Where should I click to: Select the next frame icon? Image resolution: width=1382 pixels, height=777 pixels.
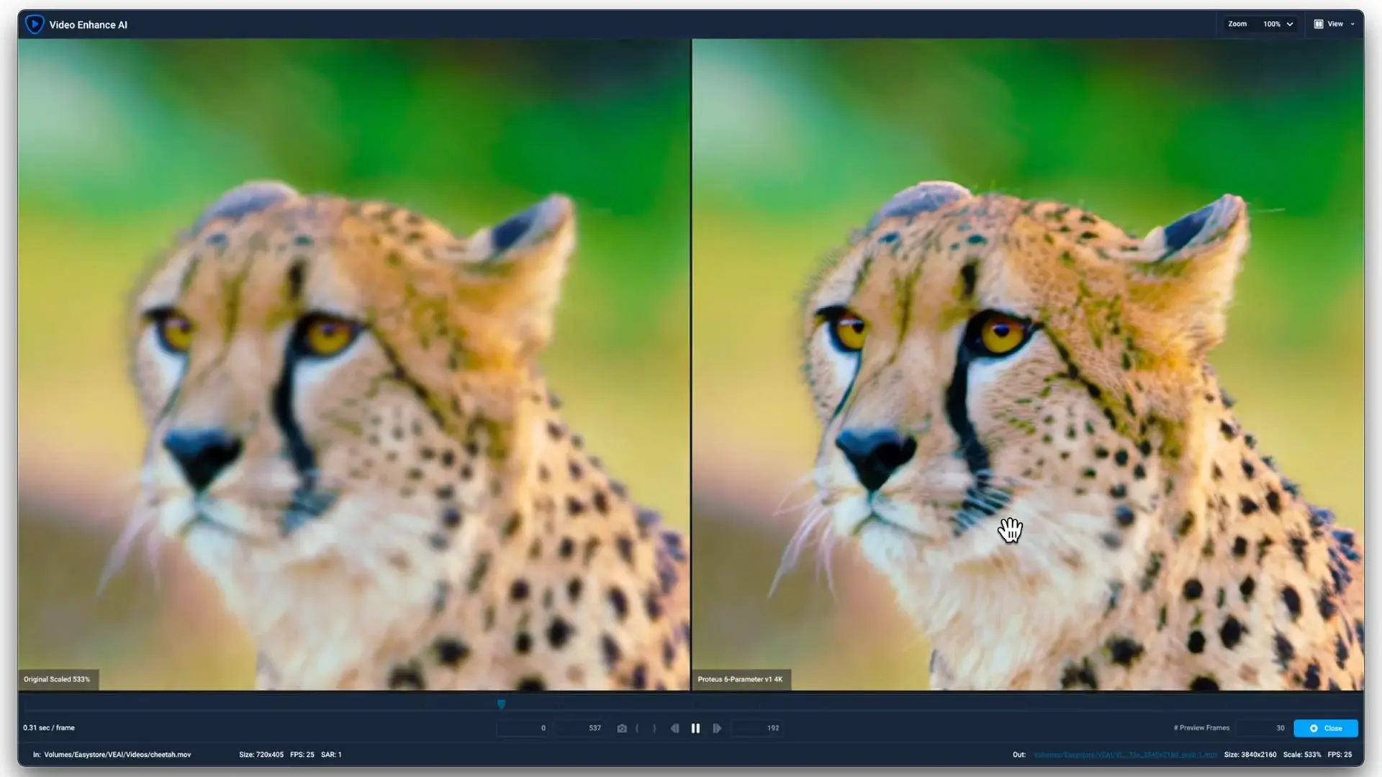[717, 728]
